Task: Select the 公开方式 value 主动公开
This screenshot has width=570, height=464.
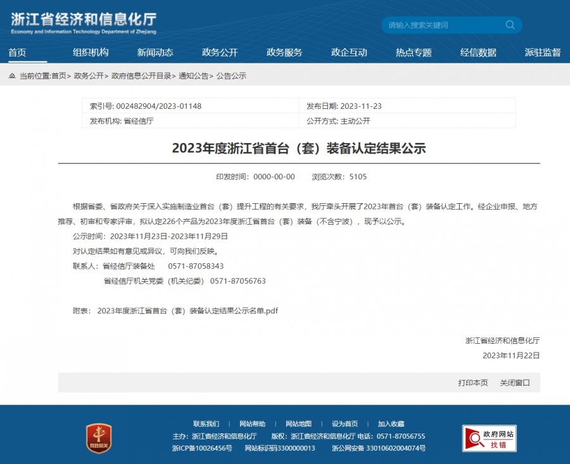Action: click(355, 121)
